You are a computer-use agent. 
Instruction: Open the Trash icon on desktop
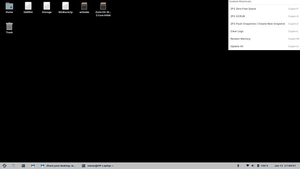[x=9, y=28]
